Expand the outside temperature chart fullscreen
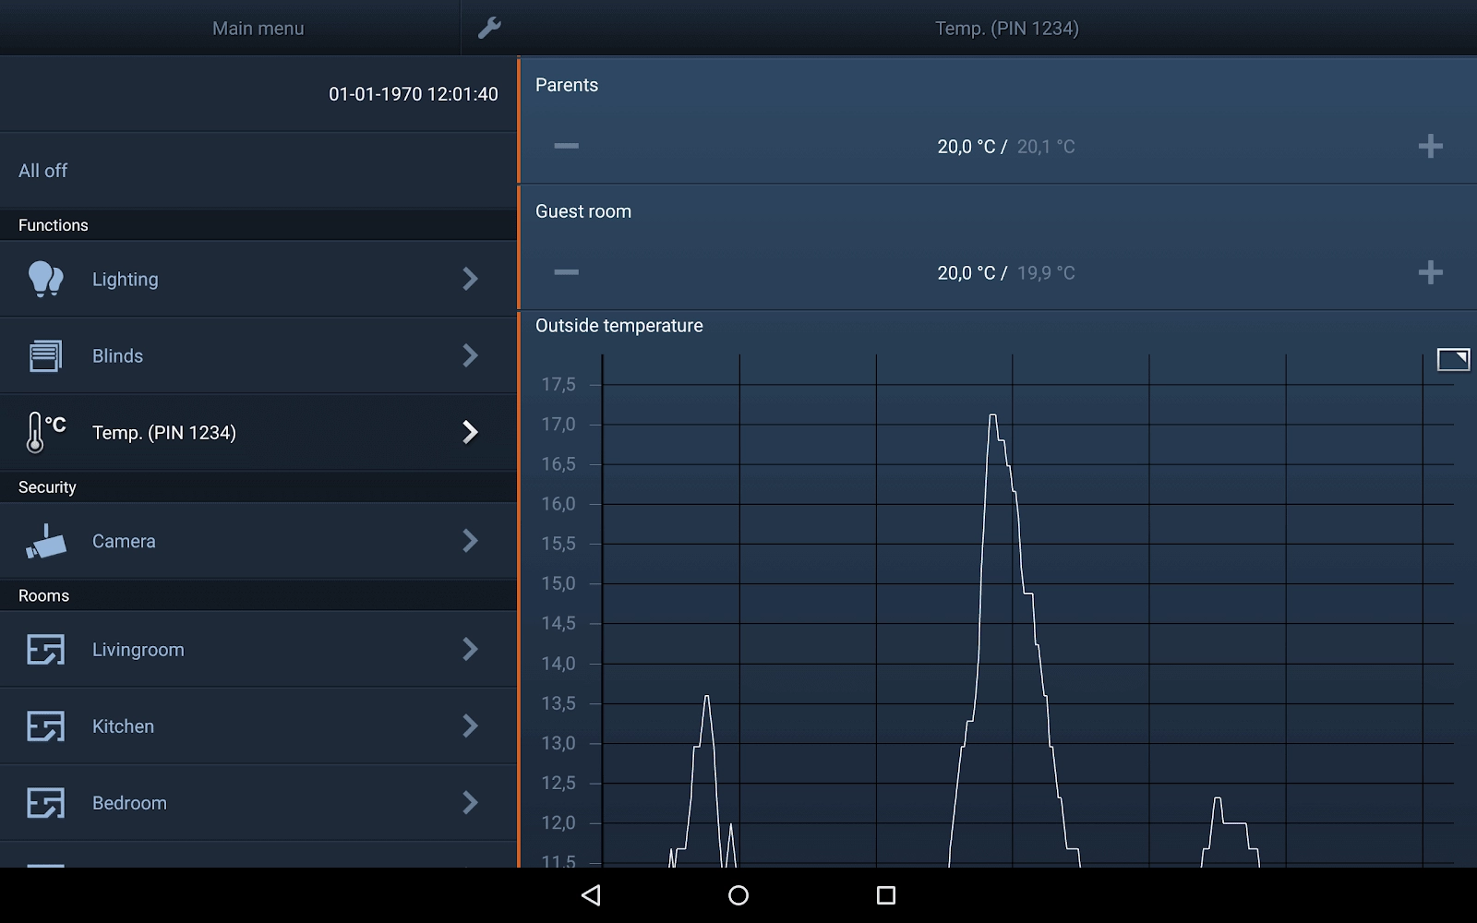1477x923 pixels. point(1453,359)
